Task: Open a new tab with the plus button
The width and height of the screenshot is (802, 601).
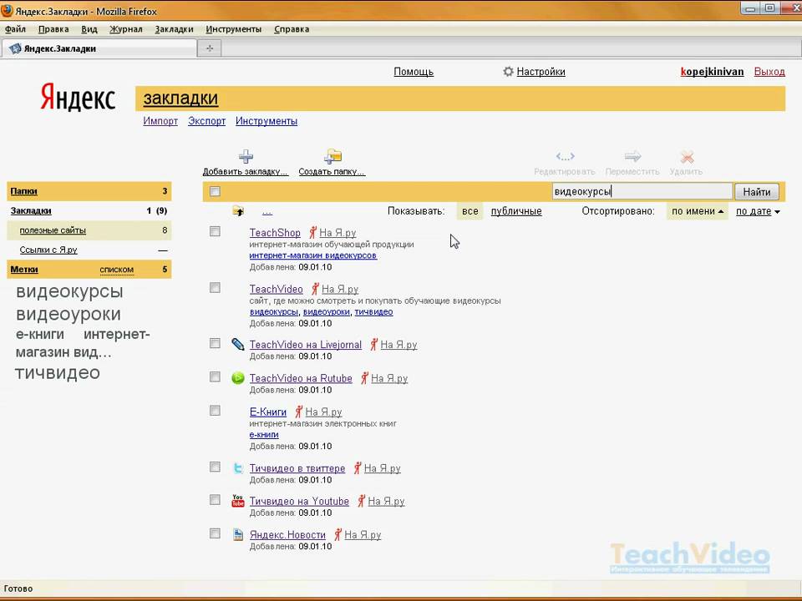Action: [x=209, y=48]
